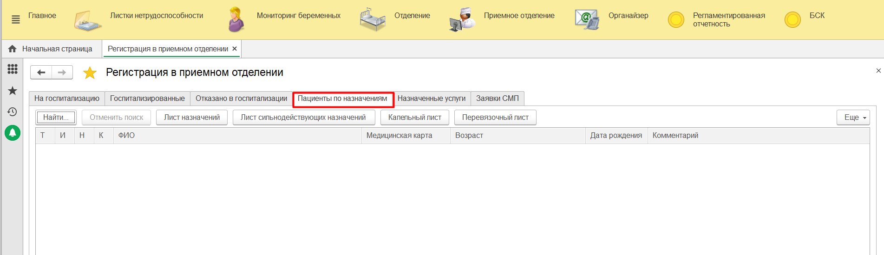This screenshot has width=884, height=255.
Task: Click the Листки нетрудоспособности section icon
Action: click(x=87, y=20)
